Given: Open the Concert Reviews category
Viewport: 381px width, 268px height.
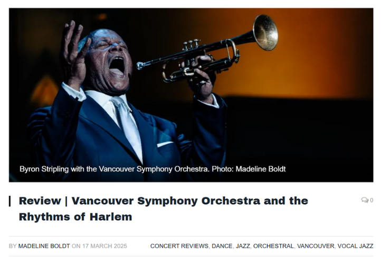Looking at the screenshot, I should point(179,246).
